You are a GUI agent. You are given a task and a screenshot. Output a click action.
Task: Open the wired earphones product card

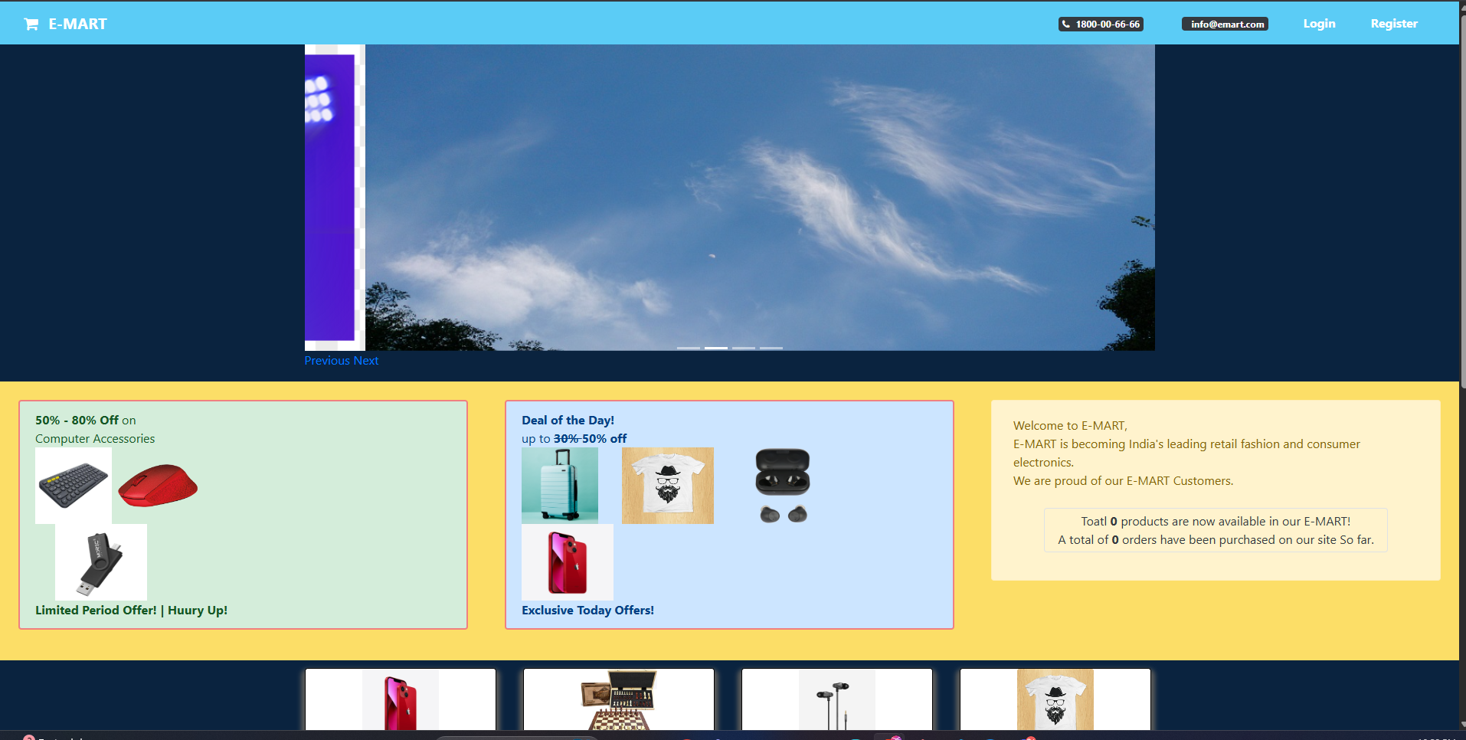click(x=836, y=699)
